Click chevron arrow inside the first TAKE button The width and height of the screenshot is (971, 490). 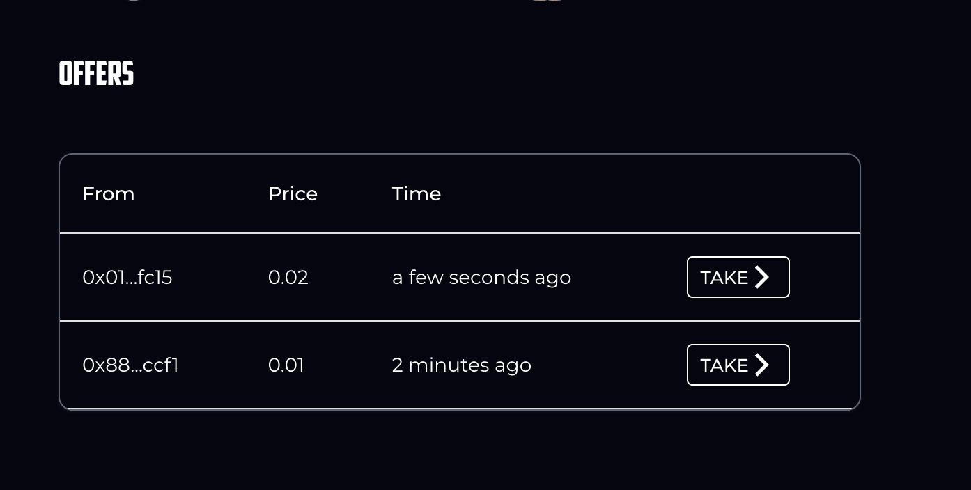tap(762, 277)
